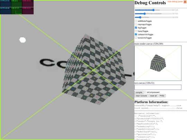Click the "vendor":"Google Inc." line

pos(149,121)
